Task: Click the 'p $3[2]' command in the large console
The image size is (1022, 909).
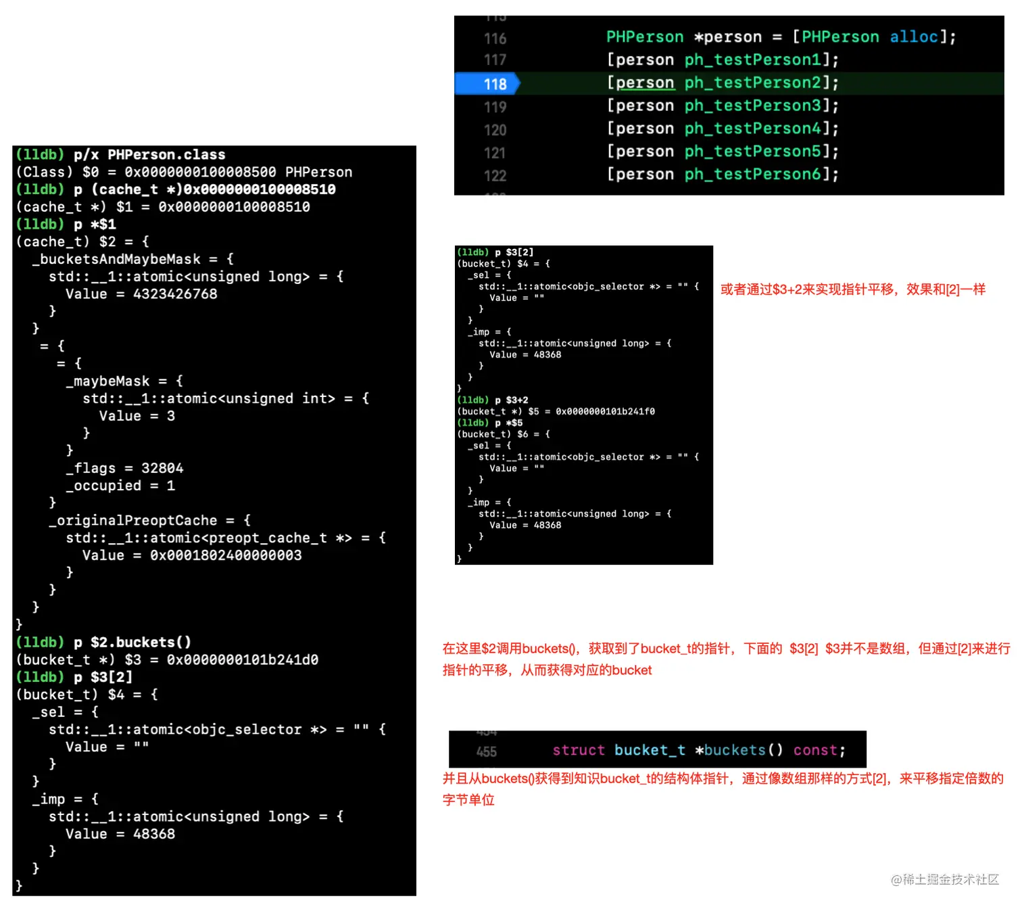Action: tap(103, 677)
